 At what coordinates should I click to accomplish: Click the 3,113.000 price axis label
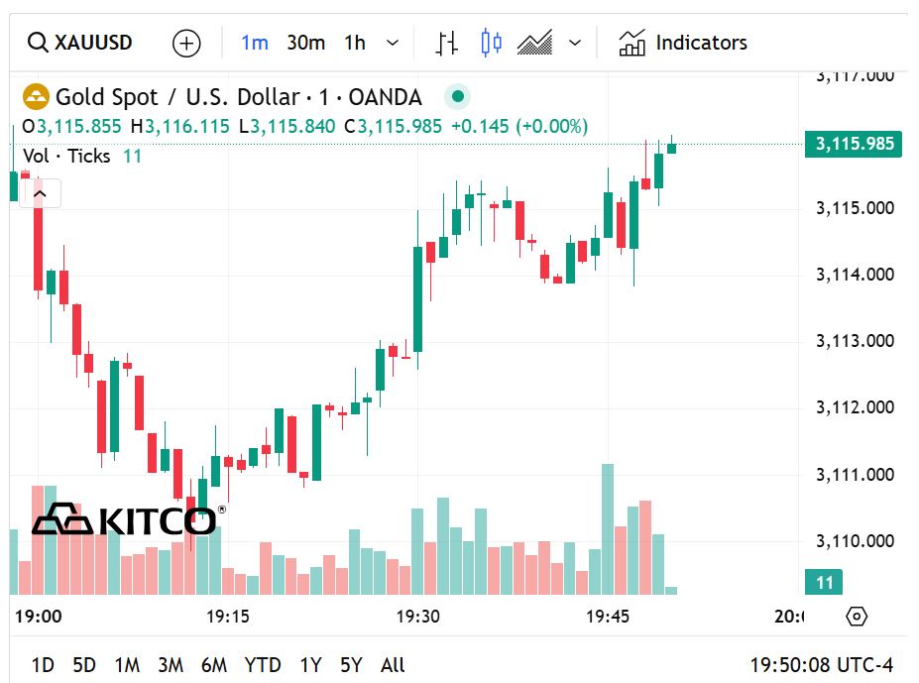[x=856, y=341]
